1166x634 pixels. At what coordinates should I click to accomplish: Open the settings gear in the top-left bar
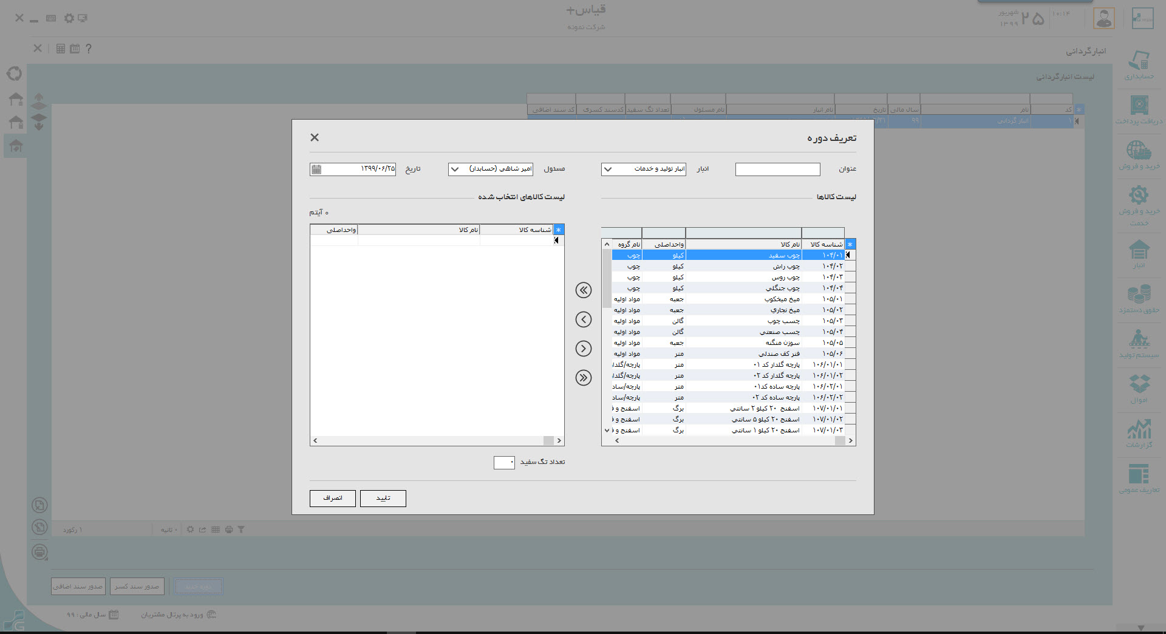[69, 18]
